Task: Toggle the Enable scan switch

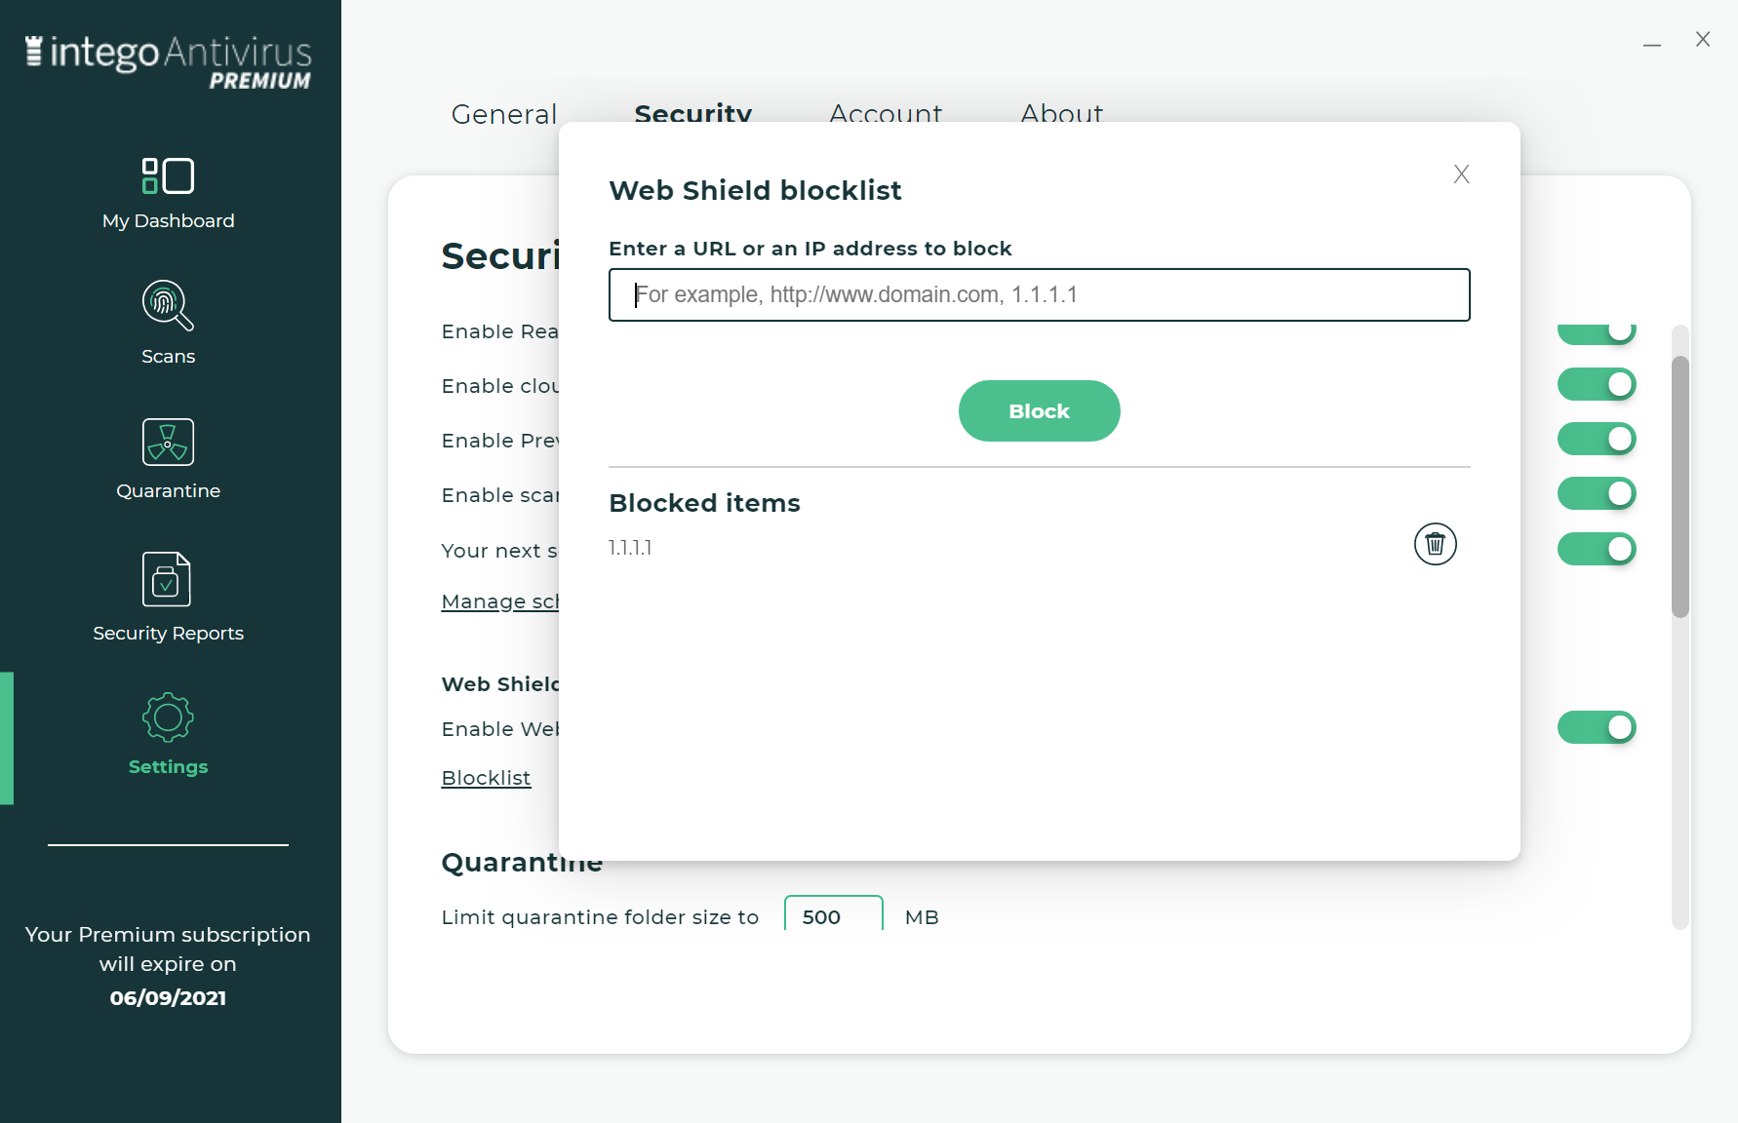Action: [x=1597, y=493]
